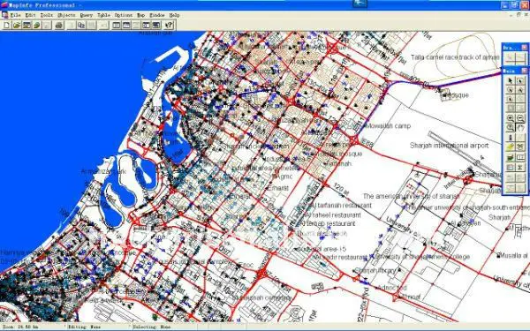The image size is (530, 331).
Task: Click the Zoom status bar field
Action: point(32,327)
